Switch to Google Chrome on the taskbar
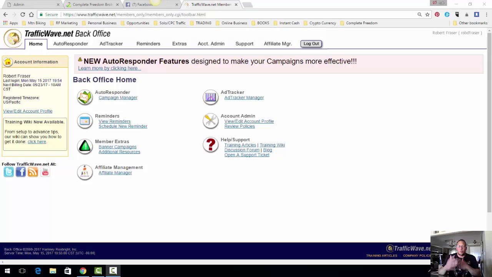The height and width of the screenshot is (277, 492). pos(83,271)
